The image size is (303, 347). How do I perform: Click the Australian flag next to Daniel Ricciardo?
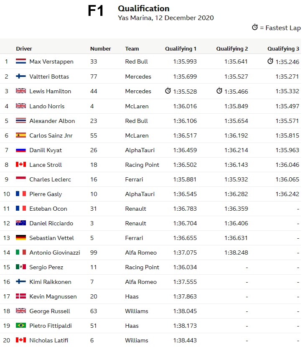pos(21,223)
